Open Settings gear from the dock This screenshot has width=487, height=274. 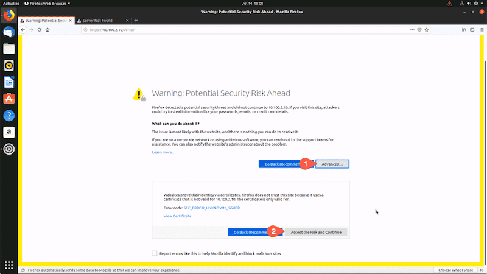coord(9,149)
